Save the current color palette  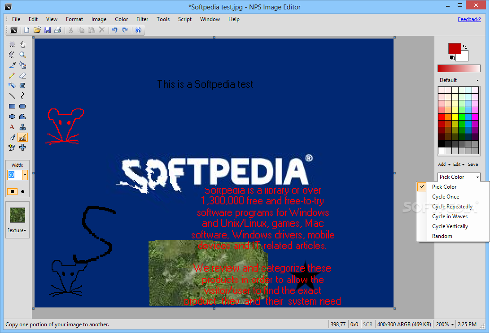[473, 164]
